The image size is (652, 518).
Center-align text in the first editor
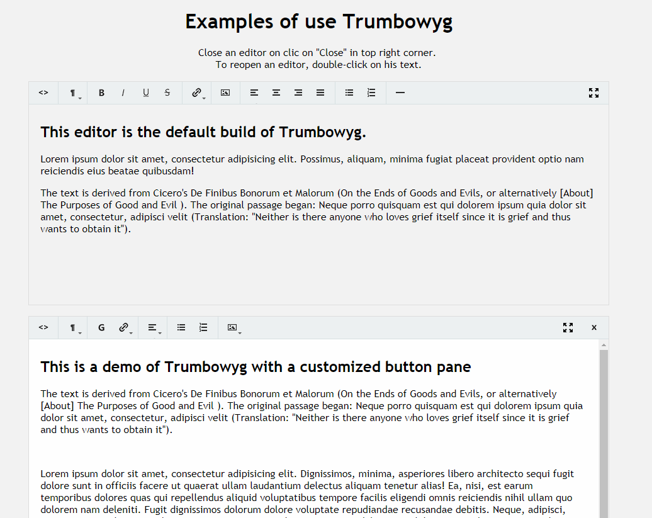276,93
